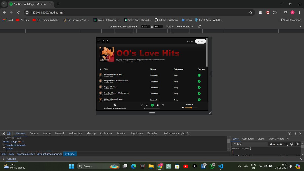Bookmark this page with star icon
The width and height of the screenshot is (304, 171).
[251, 12]
